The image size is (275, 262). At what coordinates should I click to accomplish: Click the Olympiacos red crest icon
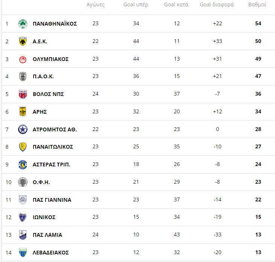23,59
